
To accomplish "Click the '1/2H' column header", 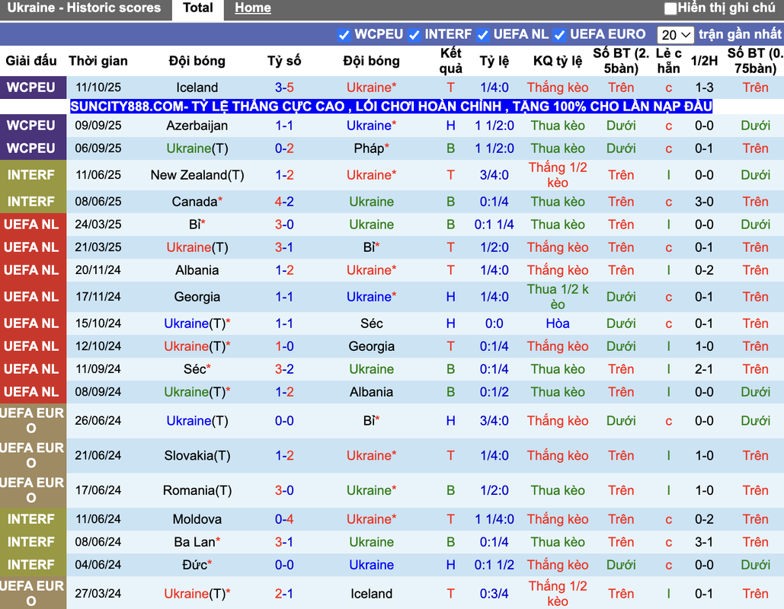I will 704,61.
